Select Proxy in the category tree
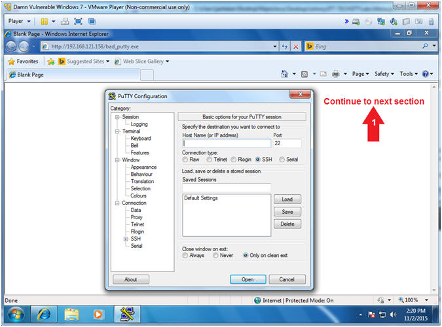Viewport: 442px width, 327px height. [136, 217]
